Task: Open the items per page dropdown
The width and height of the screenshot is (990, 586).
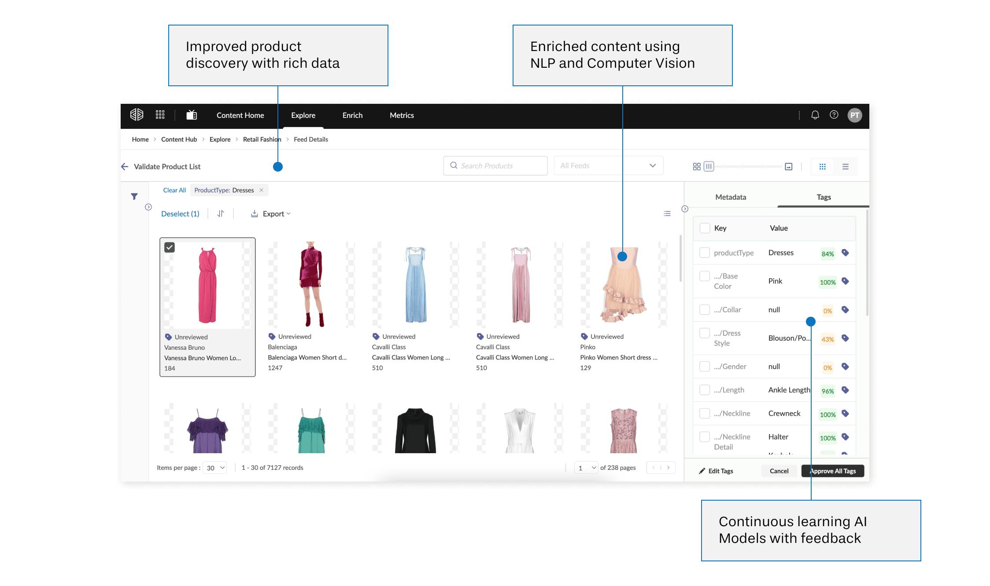Action: click(215, 468)
